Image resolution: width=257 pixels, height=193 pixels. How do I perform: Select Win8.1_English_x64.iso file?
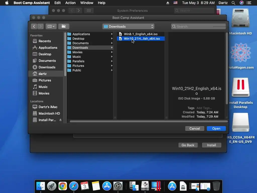tap(141, 34)
